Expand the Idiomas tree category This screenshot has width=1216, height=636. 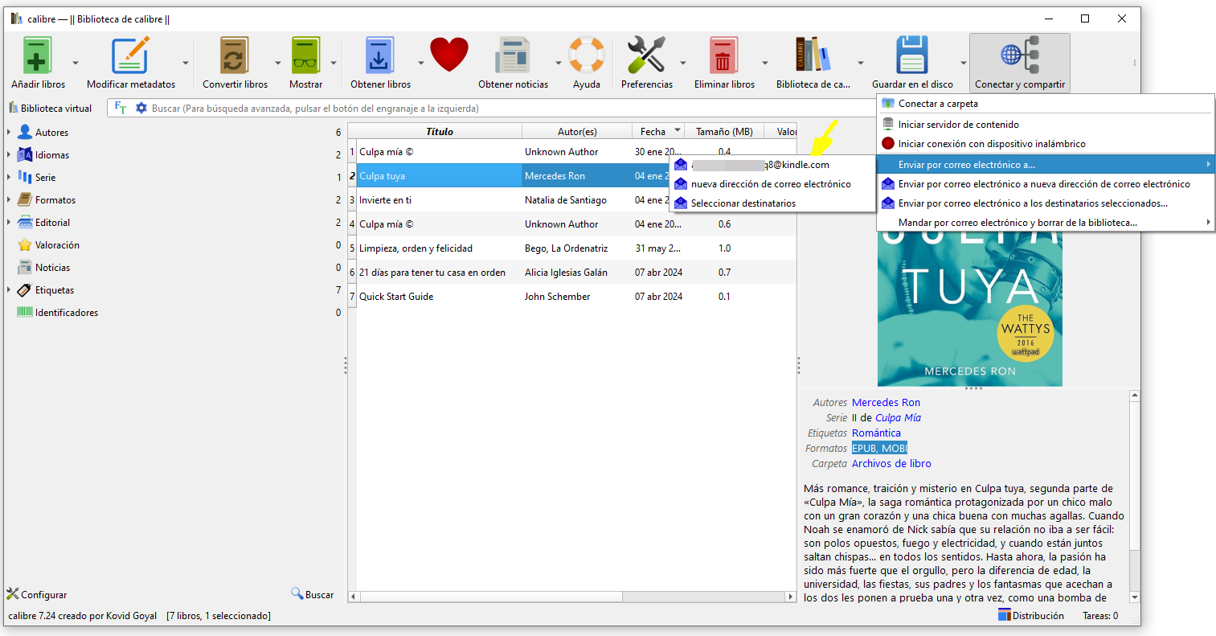coord(9,154)
